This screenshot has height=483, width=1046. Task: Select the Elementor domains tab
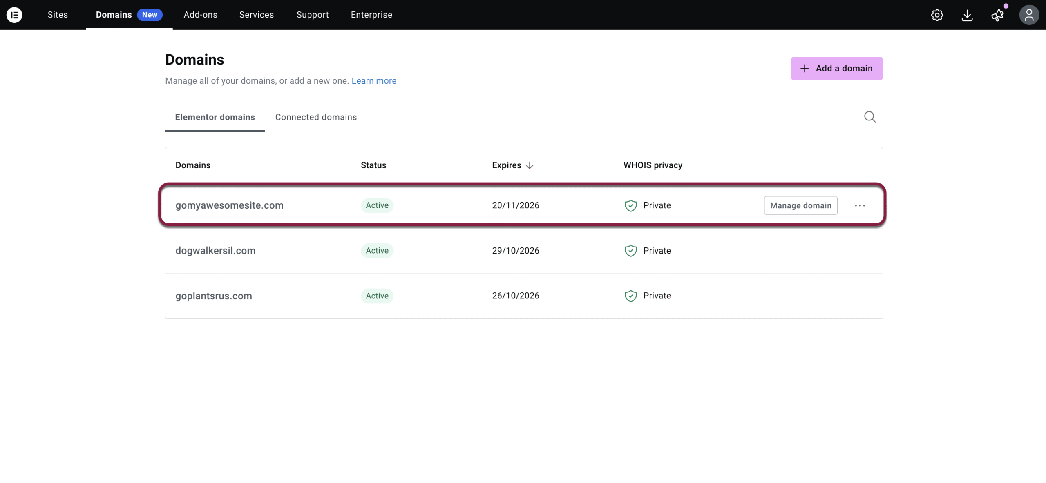point(215,117)
